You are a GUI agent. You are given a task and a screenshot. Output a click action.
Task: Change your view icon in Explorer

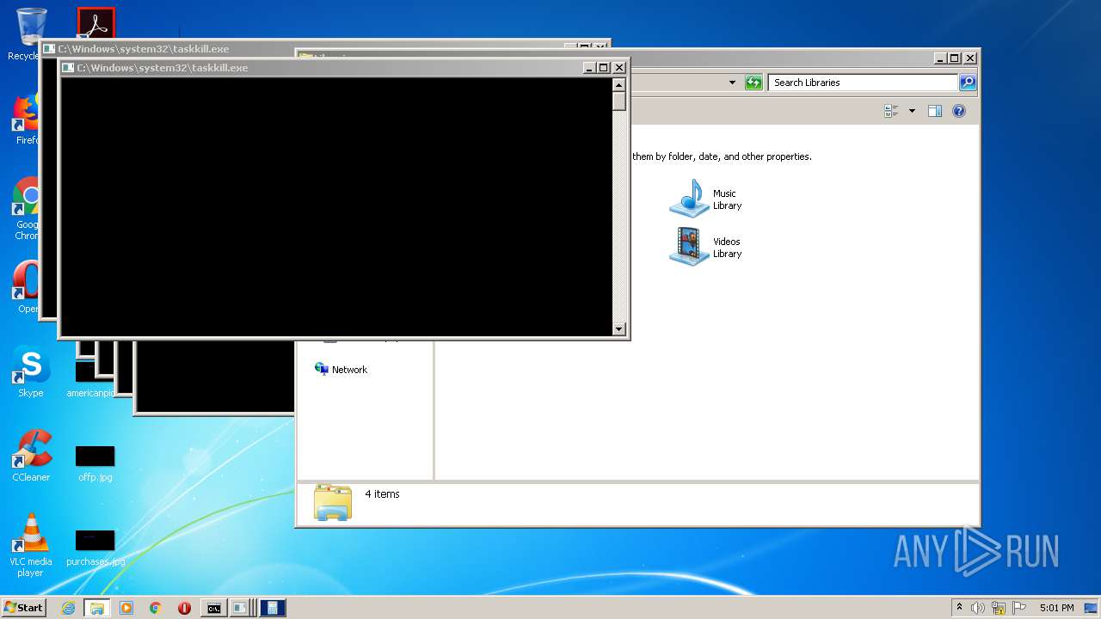(x=890, y=111)
